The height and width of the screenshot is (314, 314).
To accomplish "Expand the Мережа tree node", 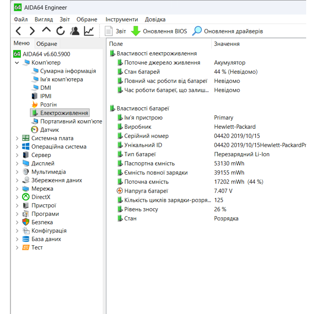I will [17, 189].
